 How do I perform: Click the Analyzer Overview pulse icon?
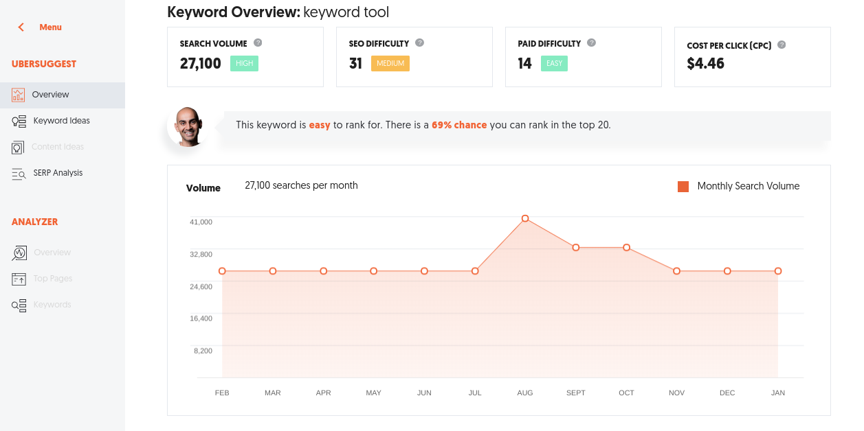(x=19, y=253)
